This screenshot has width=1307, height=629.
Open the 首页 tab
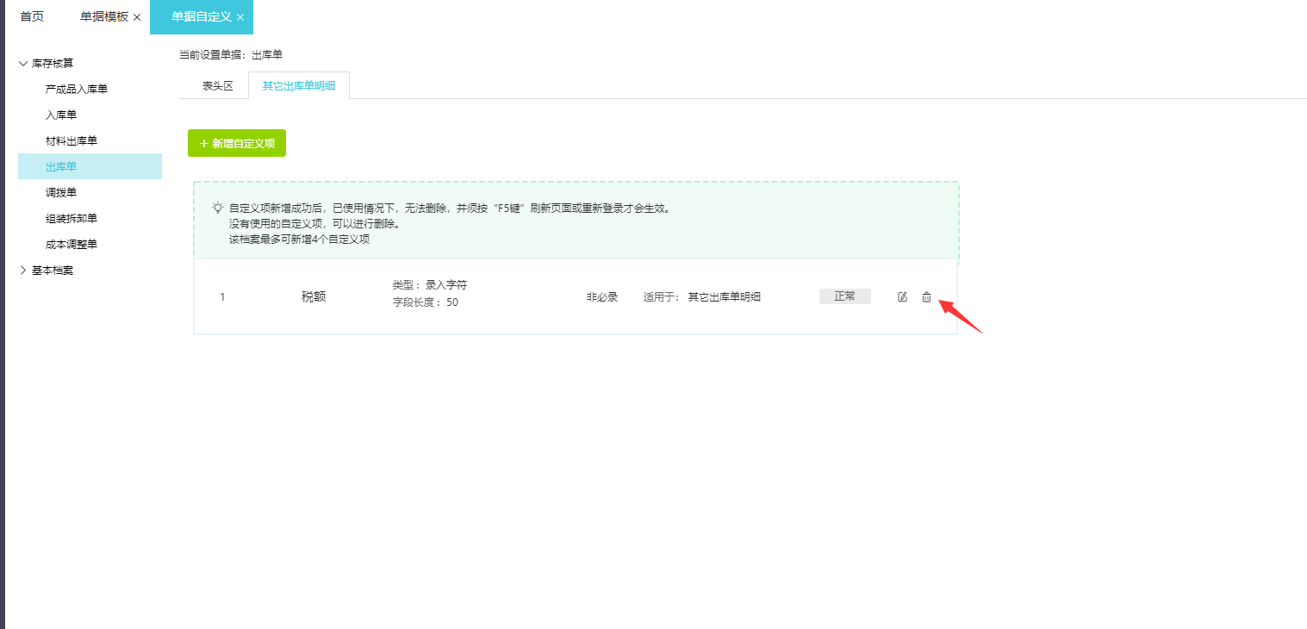[x=31, y=15]
